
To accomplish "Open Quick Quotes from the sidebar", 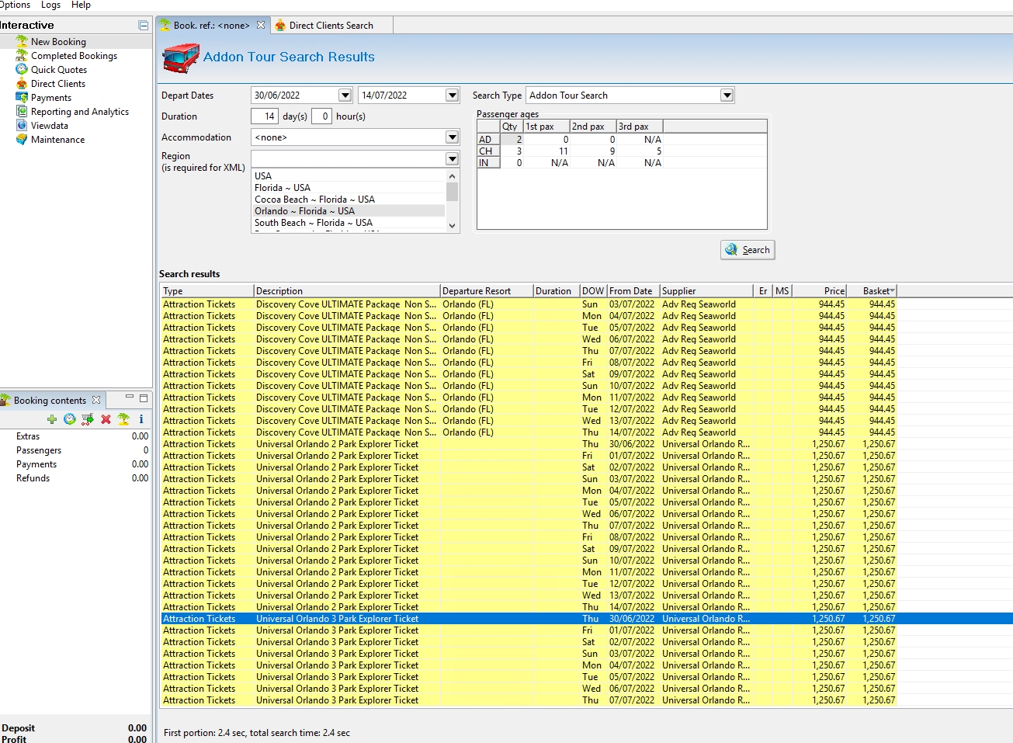I will 58,70.
